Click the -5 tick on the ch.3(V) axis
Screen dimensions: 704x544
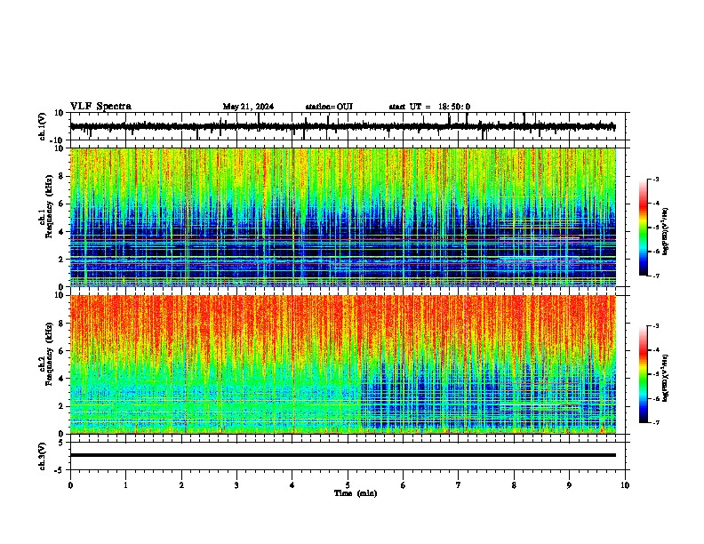point(60,470)
